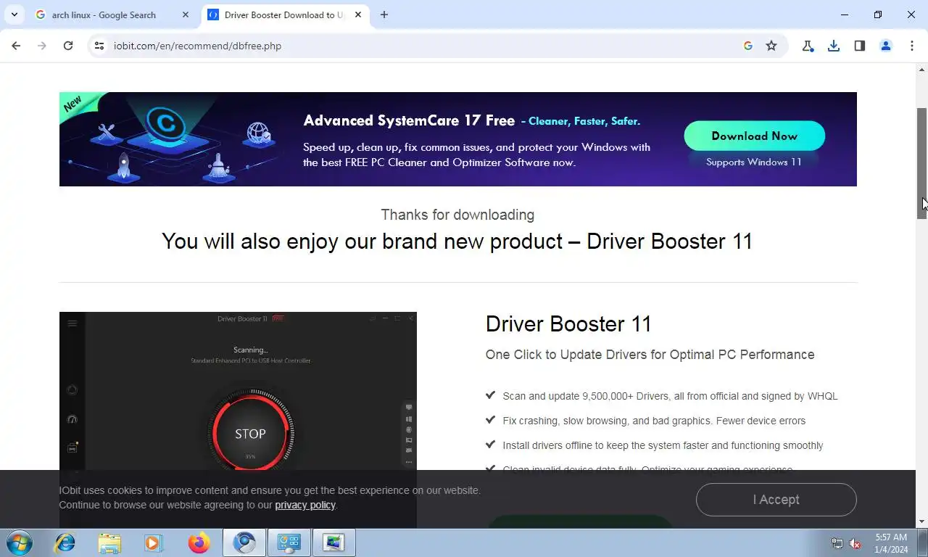Click the Google icon in the address bar
The width and height of the screenshot is (928, 557).
tap(748, 46)
